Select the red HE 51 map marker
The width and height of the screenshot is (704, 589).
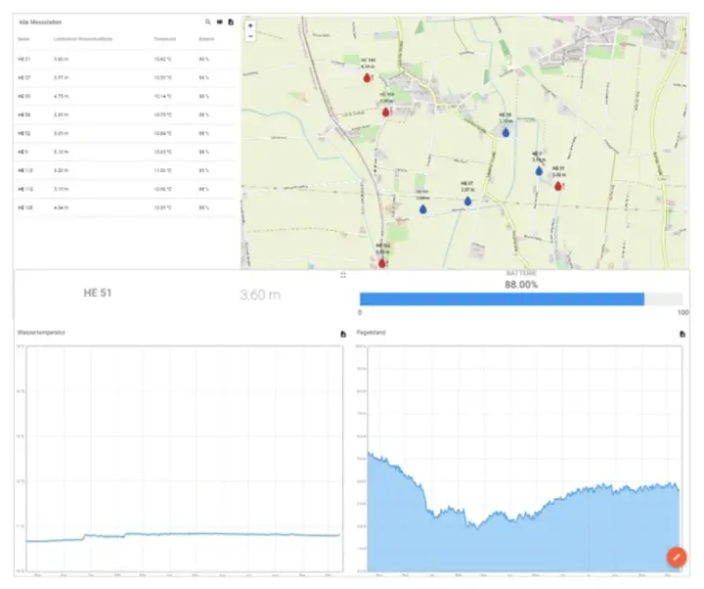pos(558,186)
